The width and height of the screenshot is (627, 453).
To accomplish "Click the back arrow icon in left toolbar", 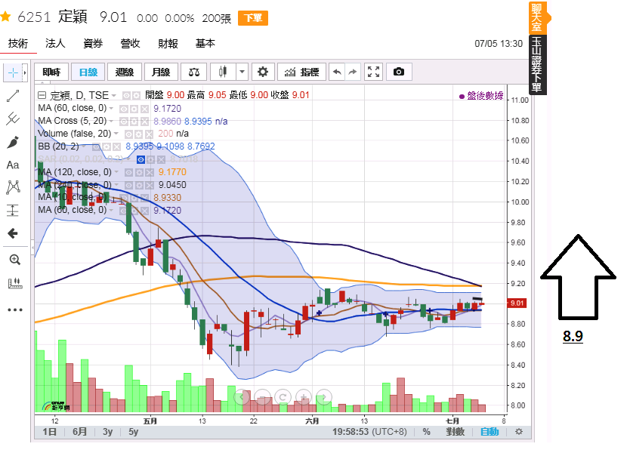I will [13, 233].
